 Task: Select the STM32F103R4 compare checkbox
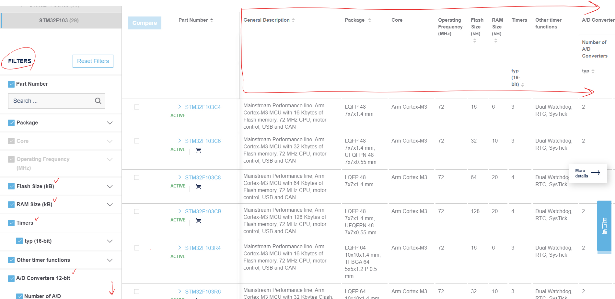137,248
